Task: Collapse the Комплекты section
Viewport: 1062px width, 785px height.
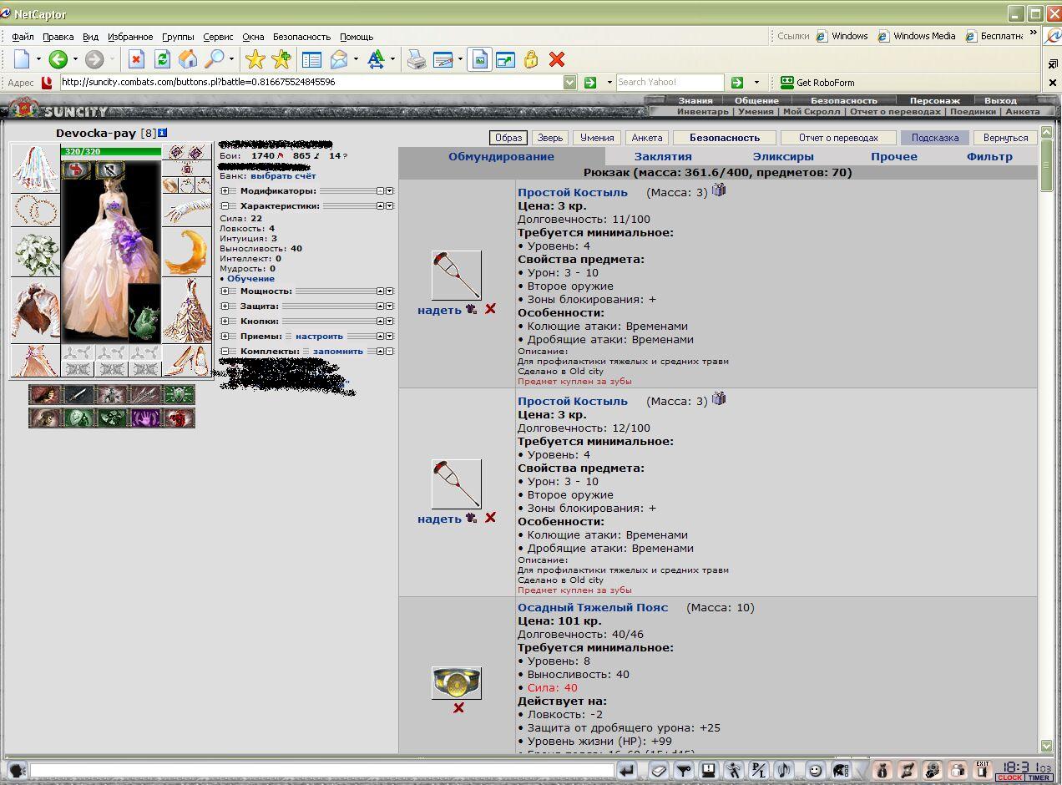Action: pos(225,352)
